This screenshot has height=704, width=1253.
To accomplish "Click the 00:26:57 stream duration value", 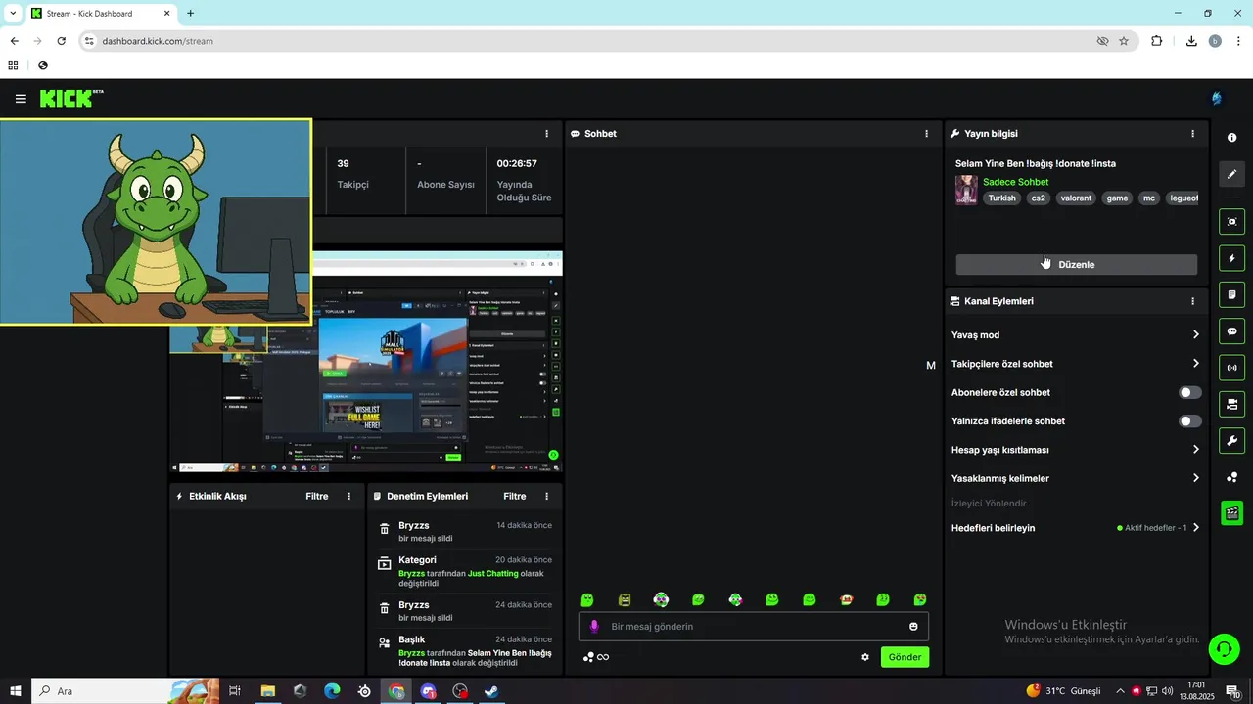I will 517,164.
